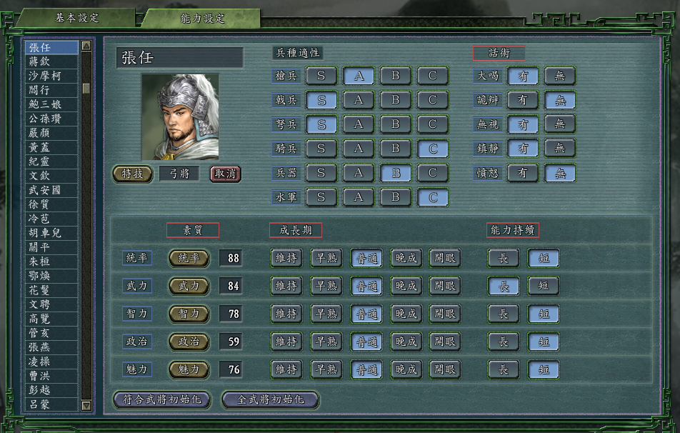This screenshot has width=680, height=433.
Task: Set 武力 growth to 晚成
Action: [406, 286]
